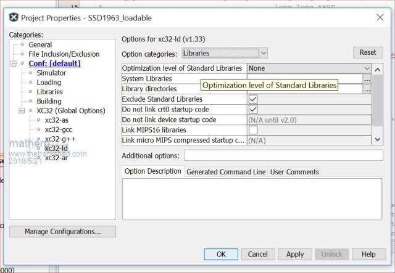Select General category
This screenshot has height=273, width=395.
point(40,44)
